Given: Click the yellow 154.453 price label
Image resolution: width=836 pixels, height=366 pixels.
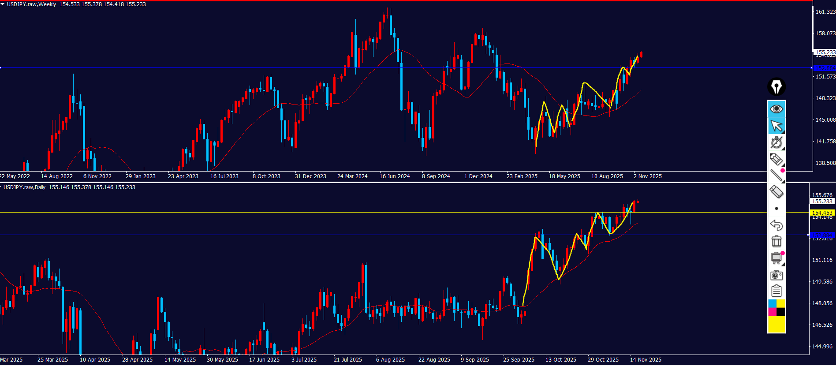Looking at the screenshot, I should (822, 213).
